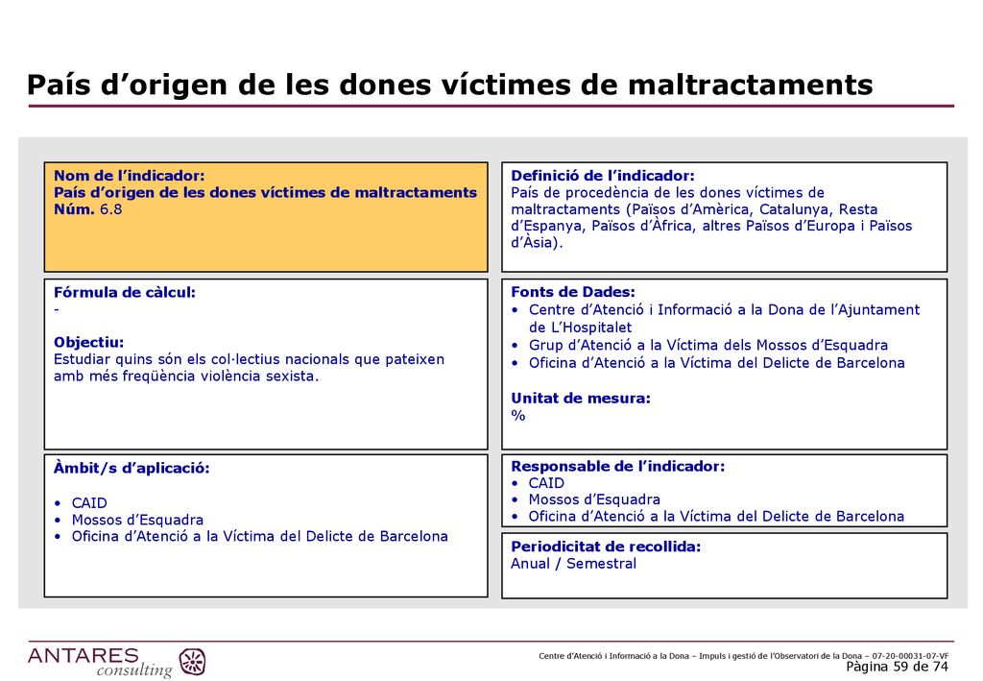The height and width of the screenshot is (681, 983).
Task: Click the 'Fórmula de càlcul:' heading
Action: click(x=124, y=292)
